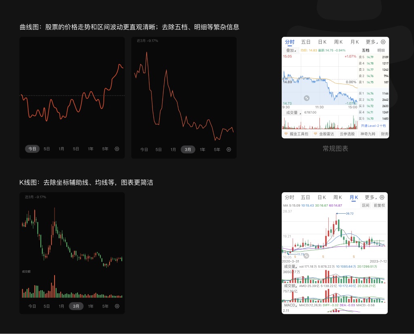
Task: Click the 6787.00 volume value
Action: click(x=310, y=112)
